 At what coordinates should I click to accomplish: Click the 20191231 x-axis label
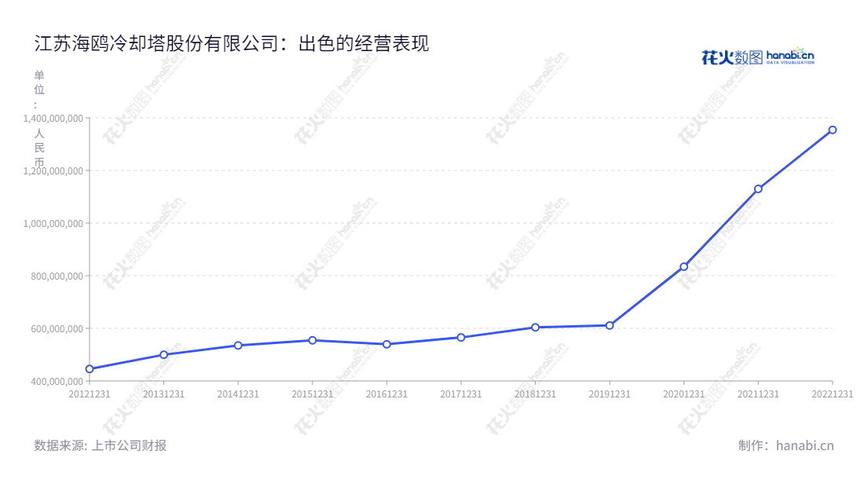pos(610,394)
